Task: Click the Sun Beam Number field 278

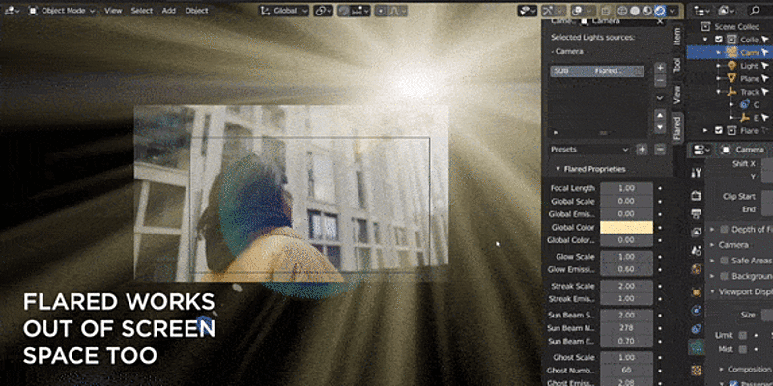Action: click(x=626, y=328)
